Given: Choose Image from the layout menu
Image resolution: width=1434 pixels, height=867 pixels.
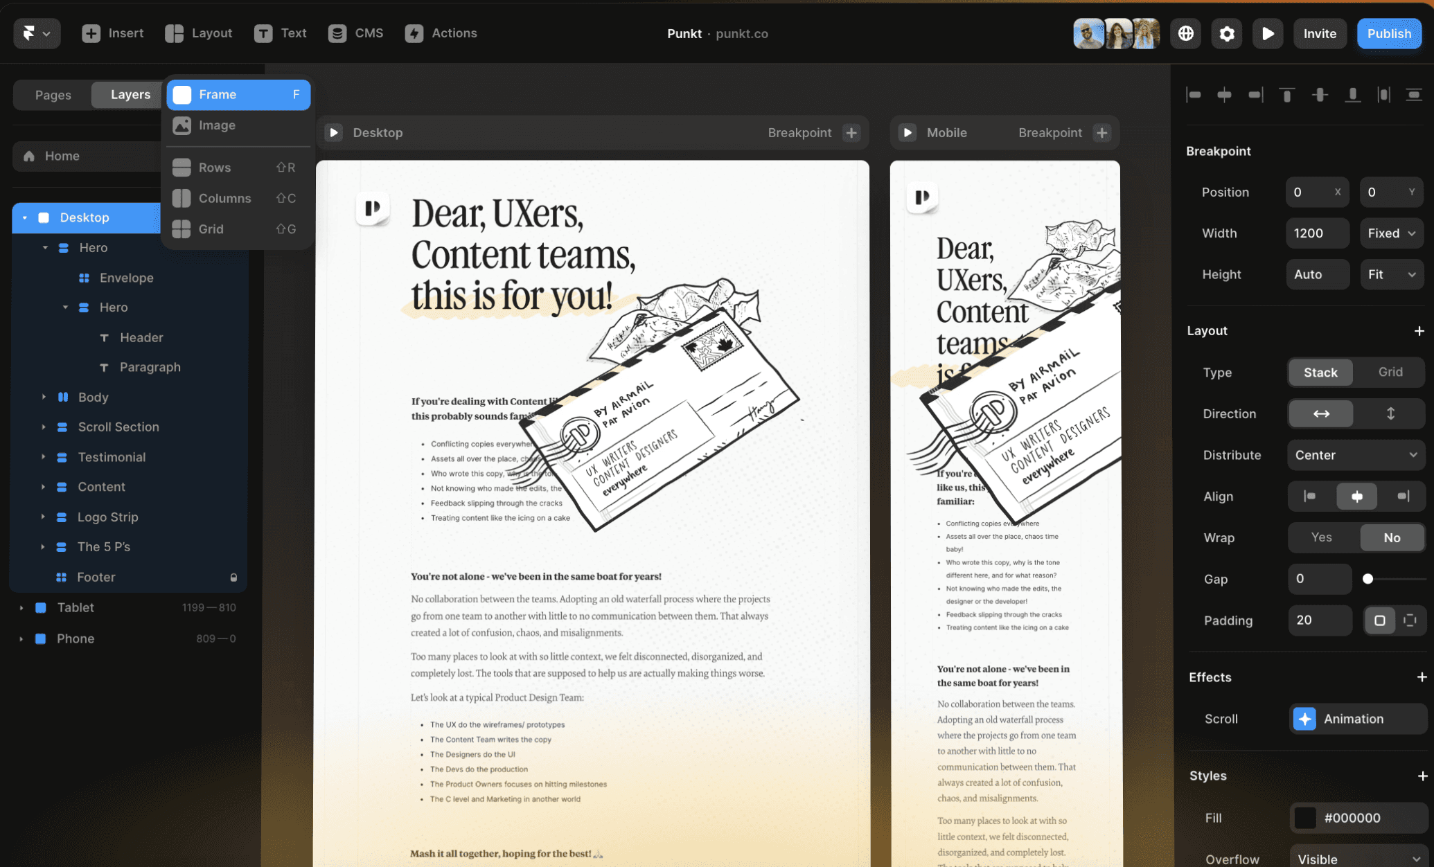Looking at the screenshot, I should tap(238, 125).
